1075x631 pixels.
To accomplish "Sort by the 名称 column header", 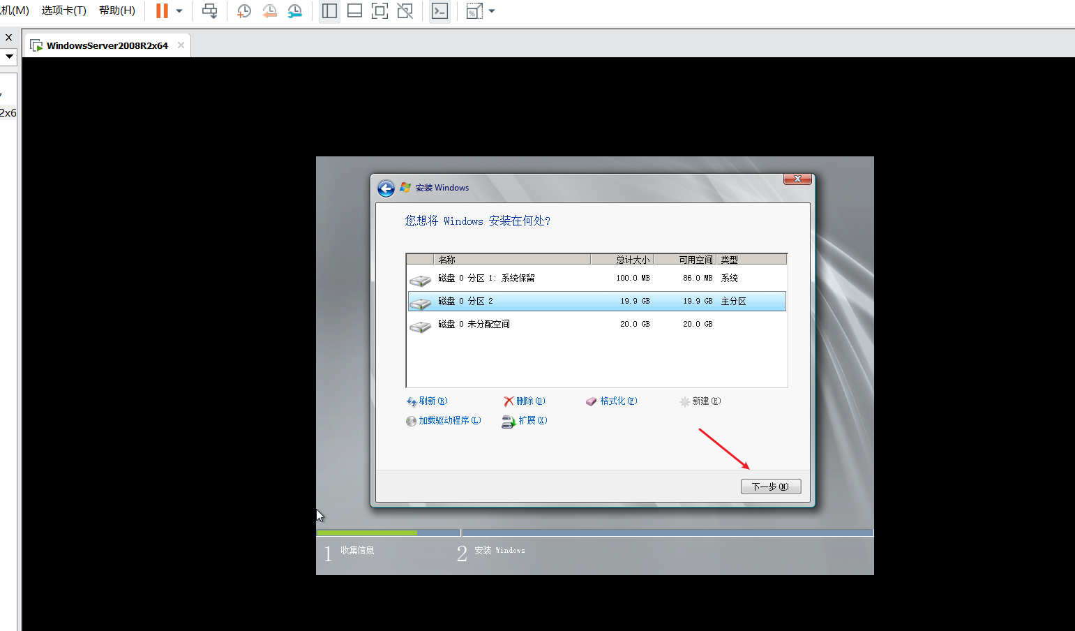I will click(x=512, y=260).
